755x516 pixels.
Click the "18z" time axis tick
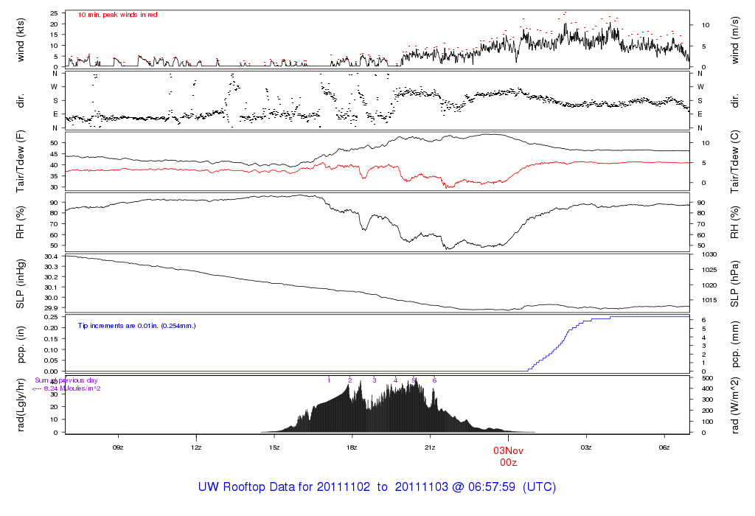pos(352,447)
